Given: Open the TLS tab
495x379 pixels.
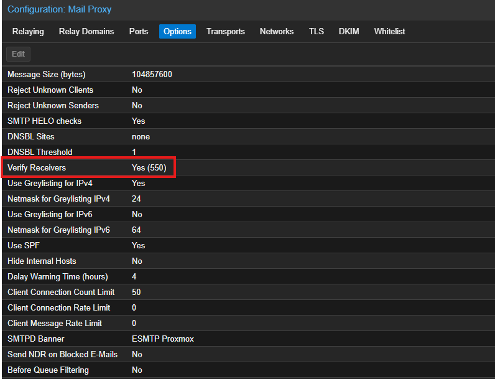Looking at the screenshot, I should (317, 31).
